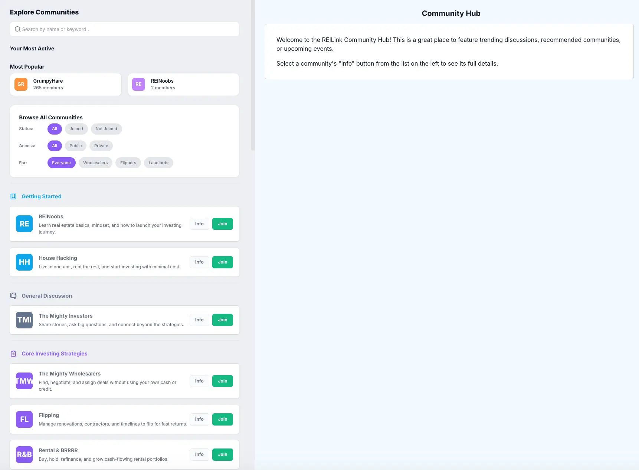
Task: Click the Getting Started book icon
Action: pyautogui.click(x=13, y=196)
